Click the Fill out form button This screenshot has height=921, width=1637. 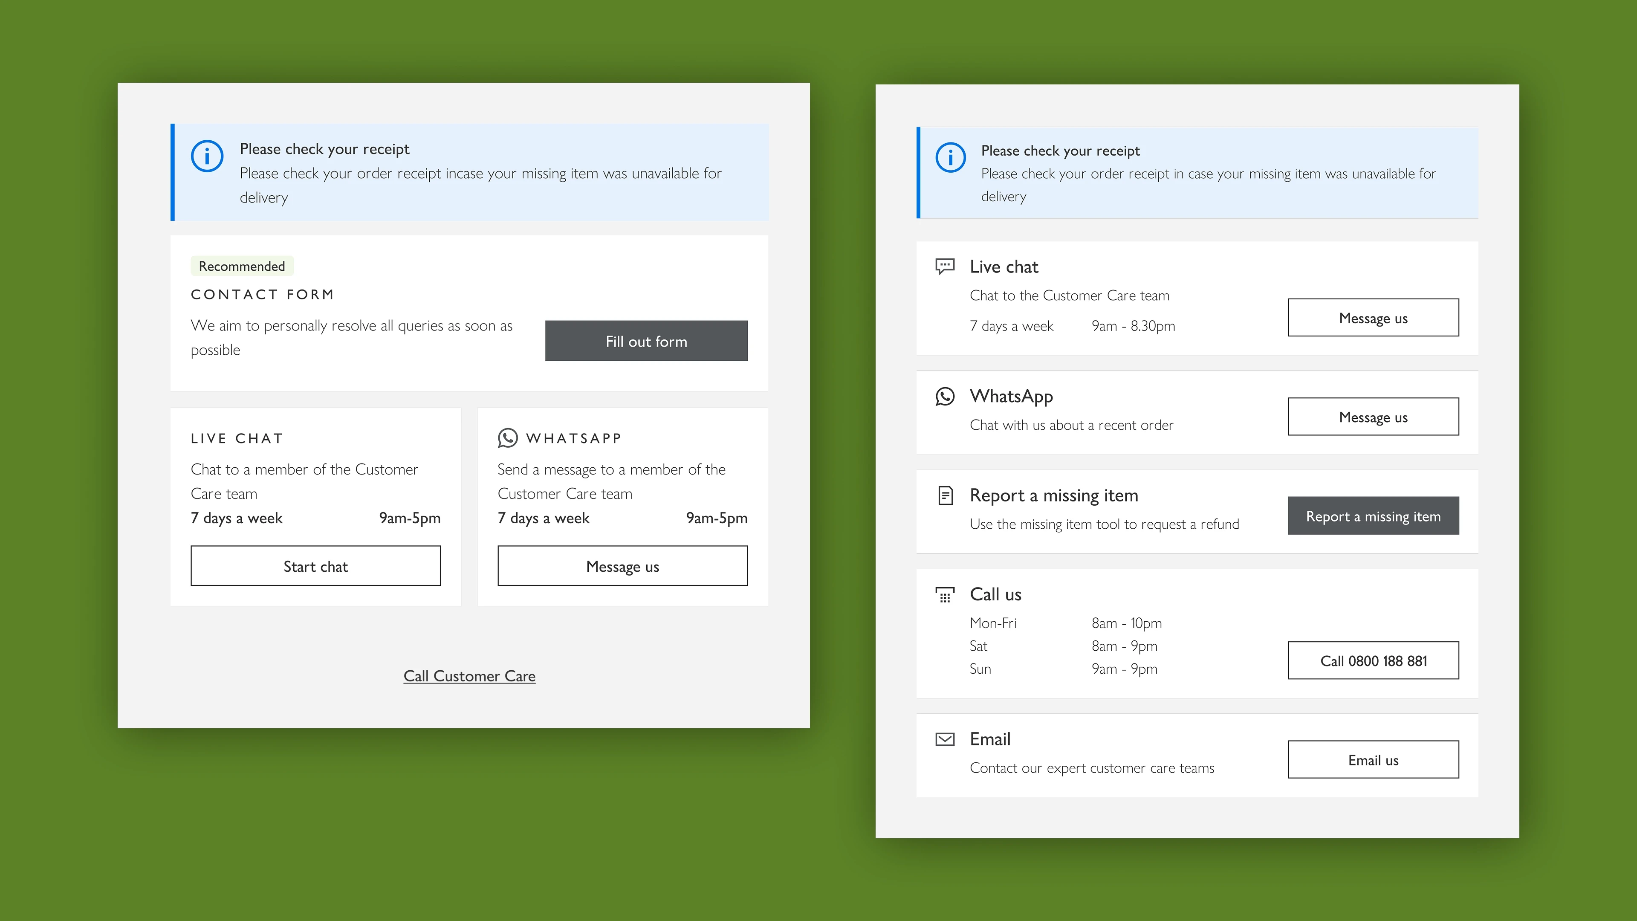646,341
